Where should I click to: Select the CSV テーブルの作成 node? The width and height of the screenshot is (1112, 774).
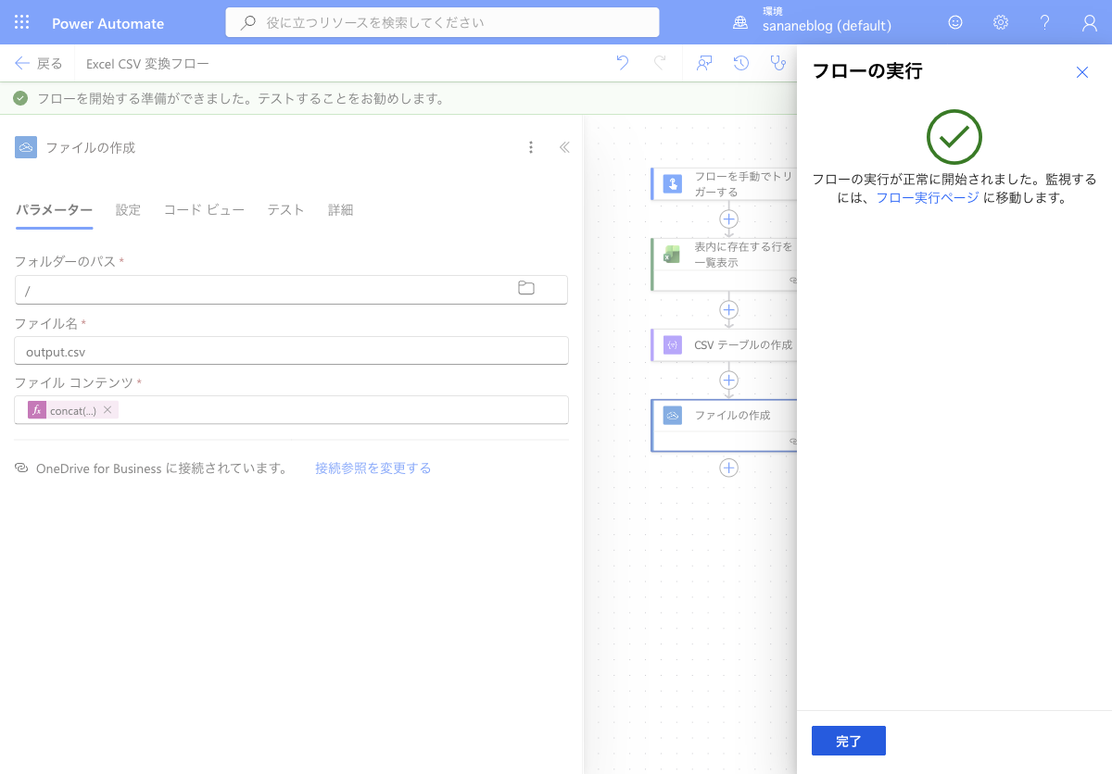(x=725, y=344)
